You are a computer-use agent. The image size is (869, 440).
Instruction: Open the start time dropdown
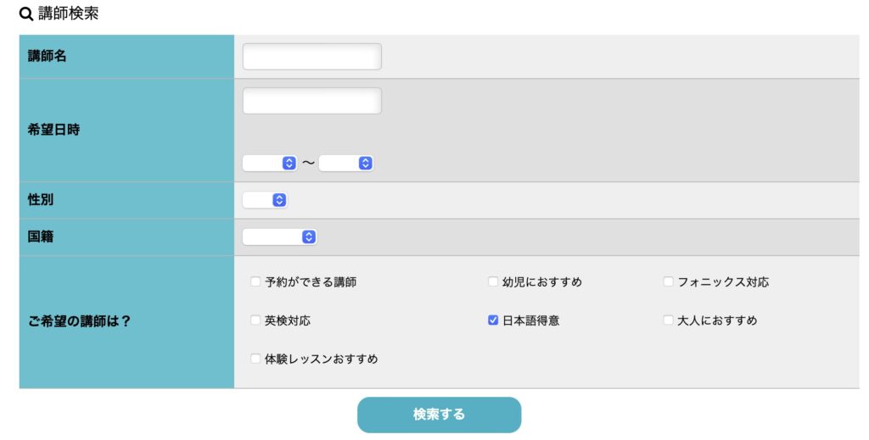pos(269,163)
